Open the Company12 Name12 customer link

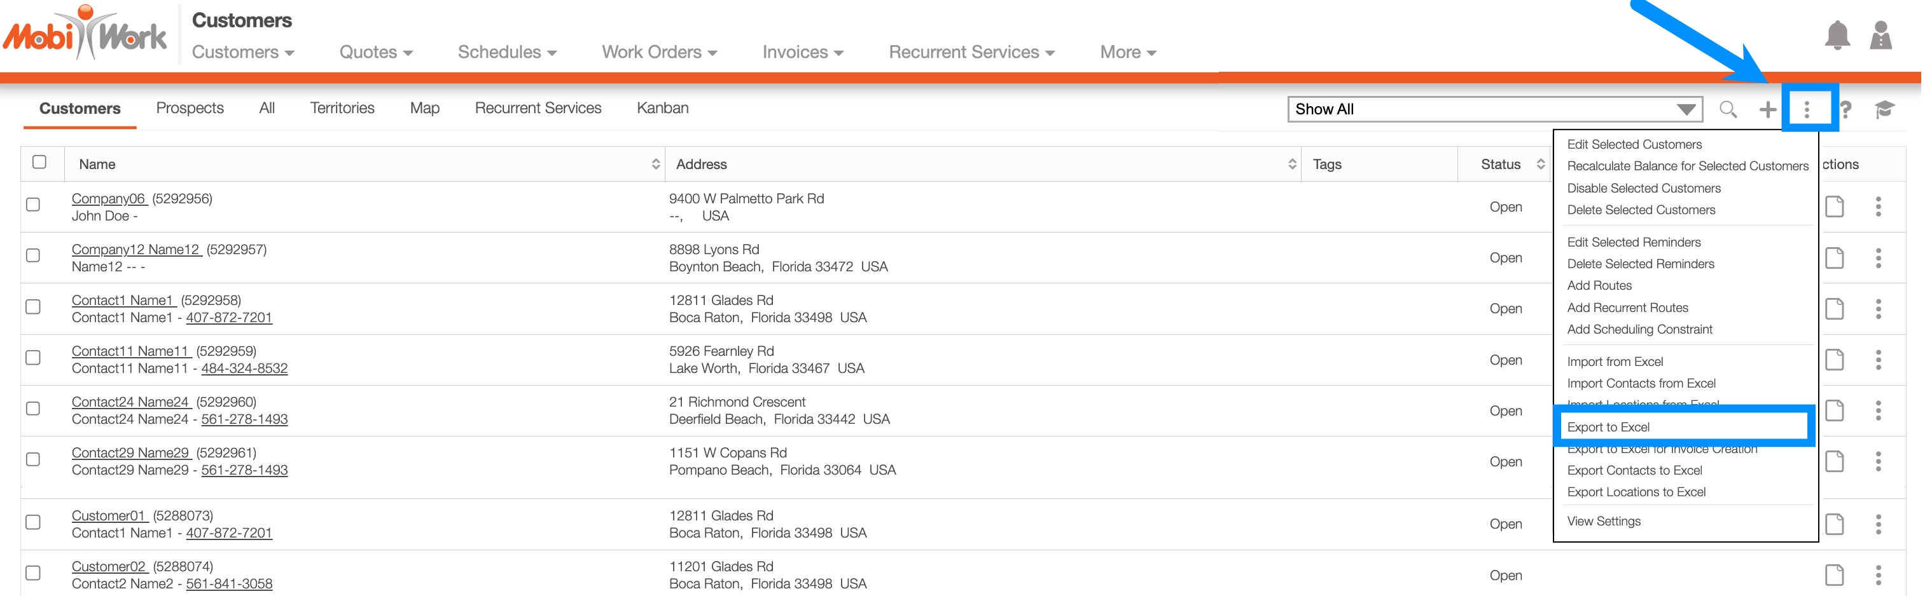pos(136,249)
